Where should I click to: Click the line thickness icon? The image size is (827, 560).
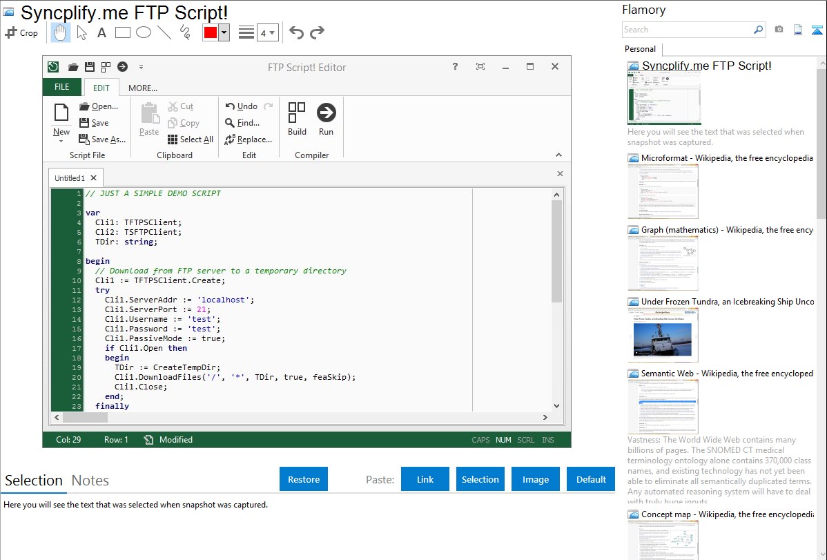pyautogui.click(x=246, y=32)
